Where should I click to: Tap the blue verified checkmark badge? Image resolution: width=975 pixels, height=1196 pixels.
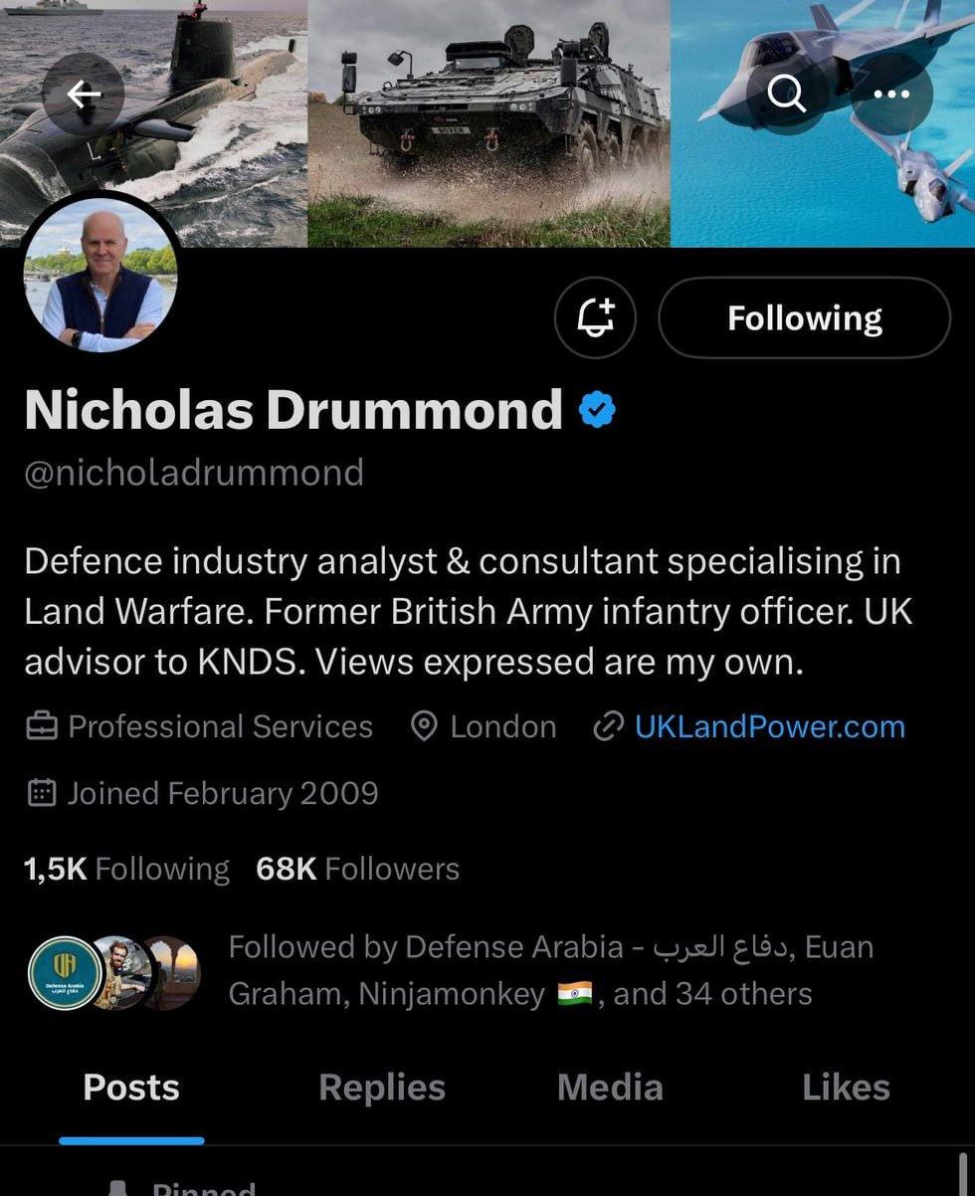tap(596, 410)
